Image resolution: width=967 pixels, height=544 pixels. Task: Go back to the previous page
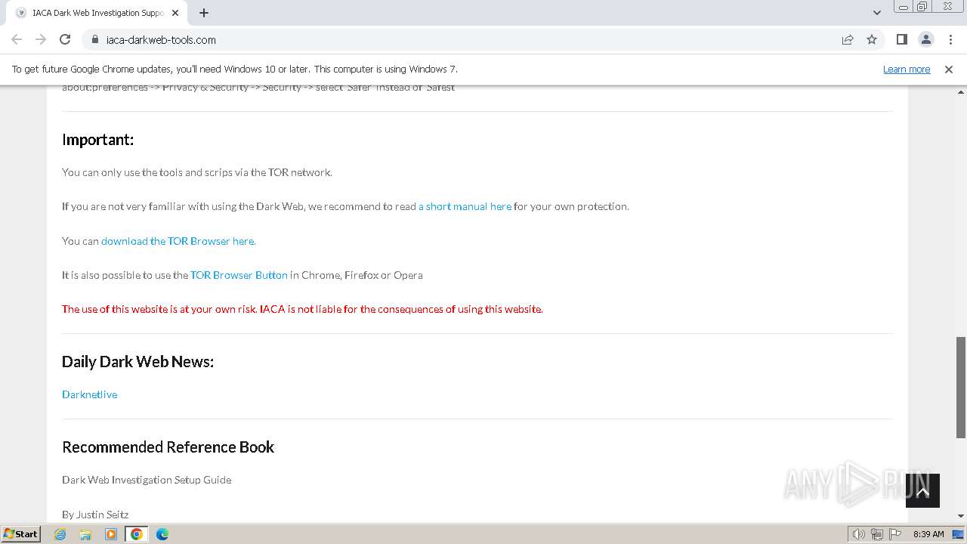17,39
